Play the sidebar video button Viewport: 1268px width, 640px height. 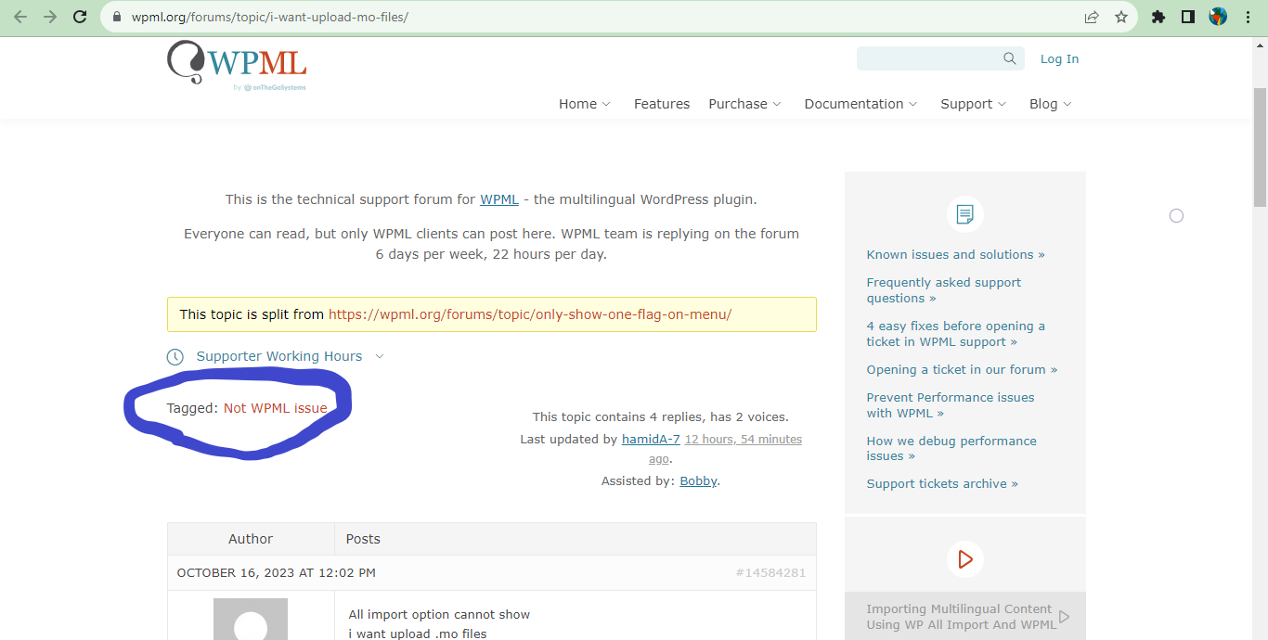click(x=965, y=559)
